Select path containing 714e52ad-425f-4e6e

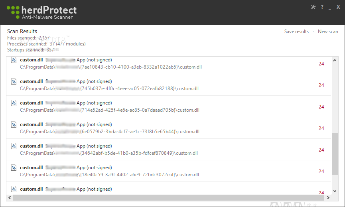[110, 110]
